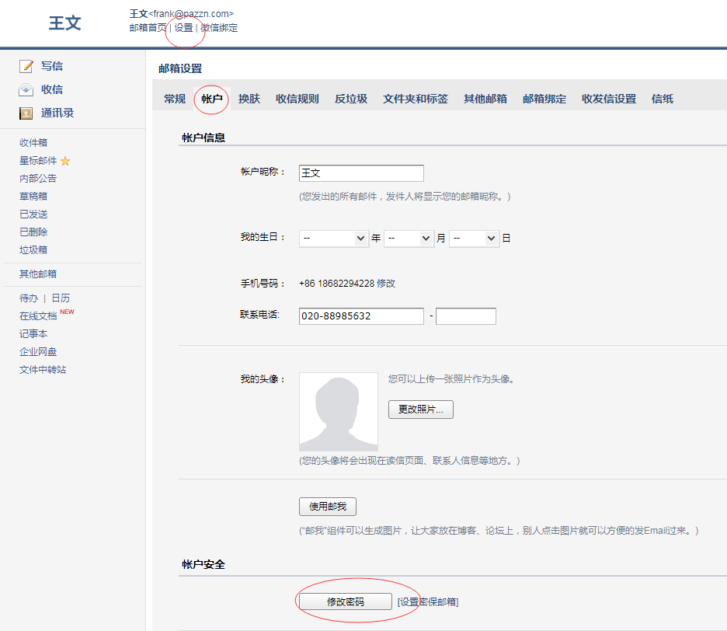Click the 日历 link in sidebar

pos(61,298)
